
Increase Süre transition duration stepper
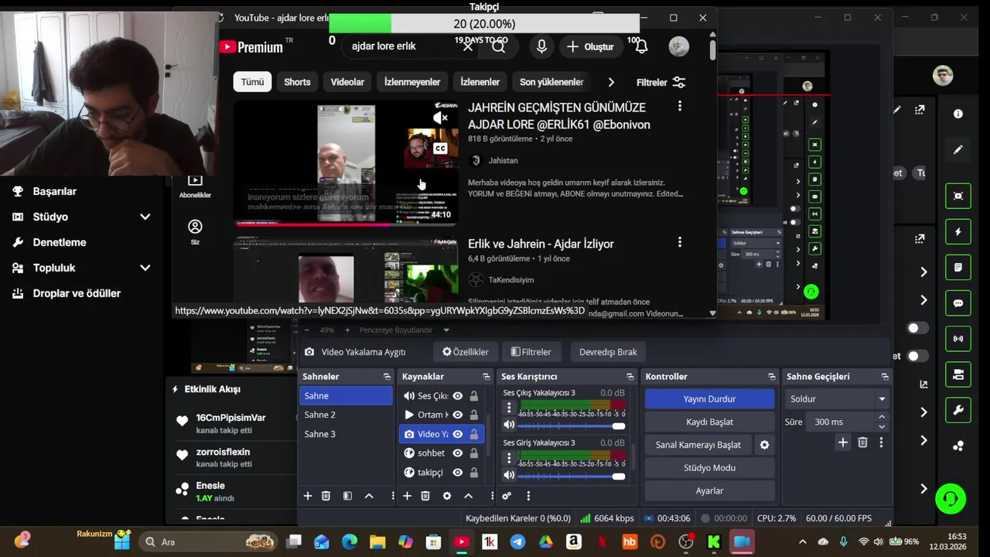(x=881, y=418)
